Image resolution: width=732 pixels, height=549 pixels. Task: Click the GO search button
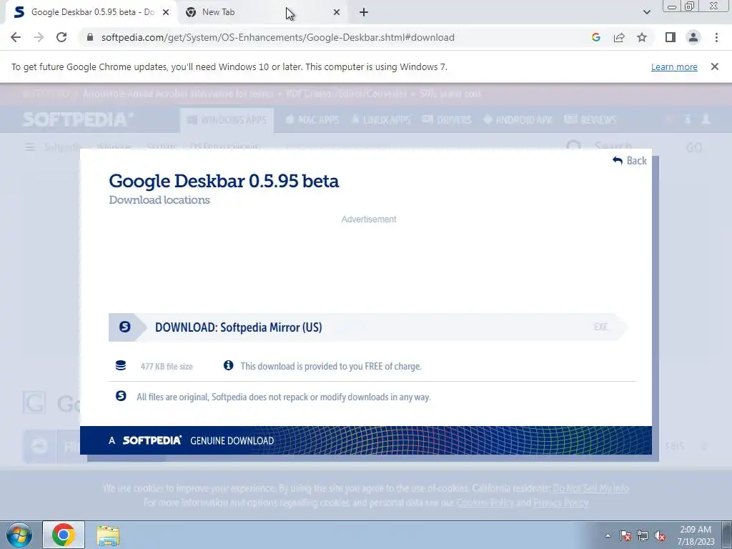pyautogui.click(x=693, y=148)
